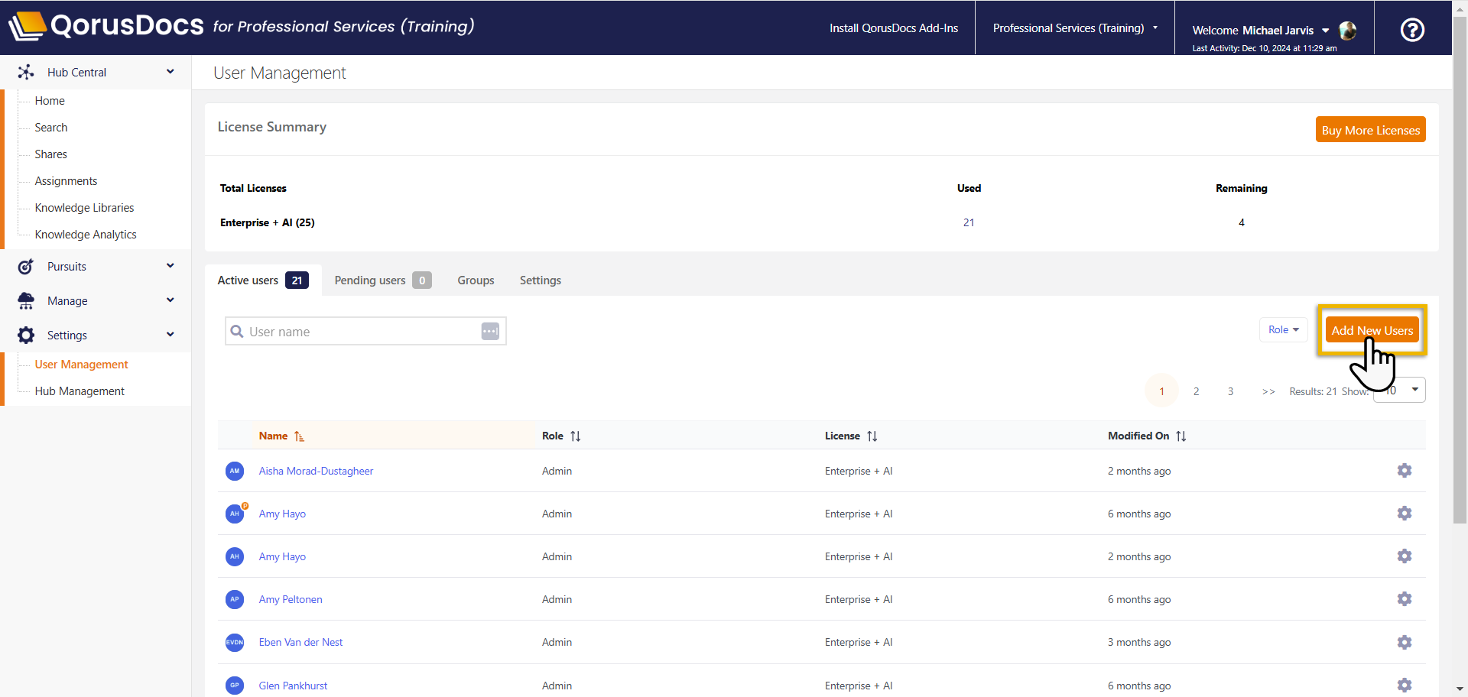Switch to the Pending users tab

pos(383,280)
